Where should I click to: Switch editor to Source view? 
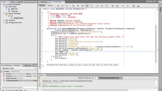(42, 6)
